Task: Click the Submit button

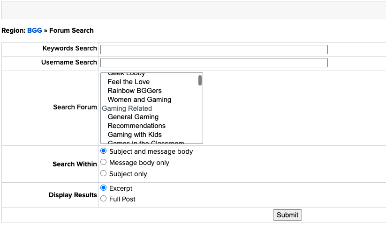Action: (288, 215)
